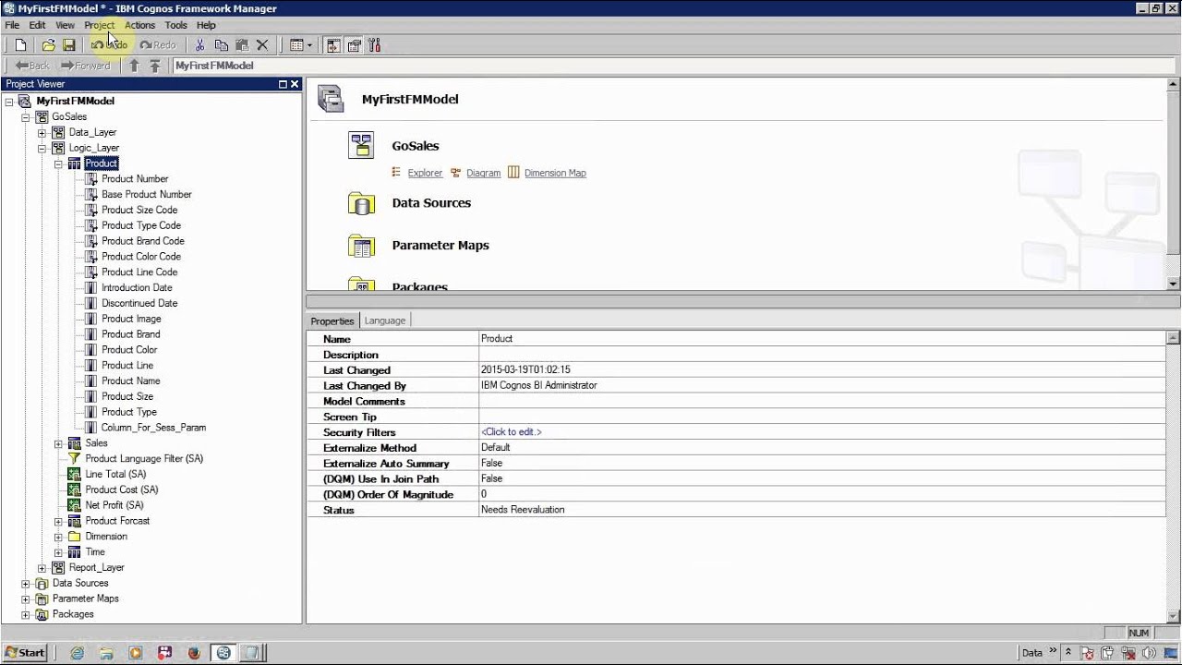Collapse the Product query subject
This screenshot has height=665, width=1182.
[x=58, y=163]
